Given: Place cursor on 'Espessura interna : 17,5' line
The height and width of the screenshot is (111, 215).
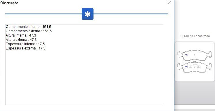Looking at the screenshot, I should [x=25, y=44].
